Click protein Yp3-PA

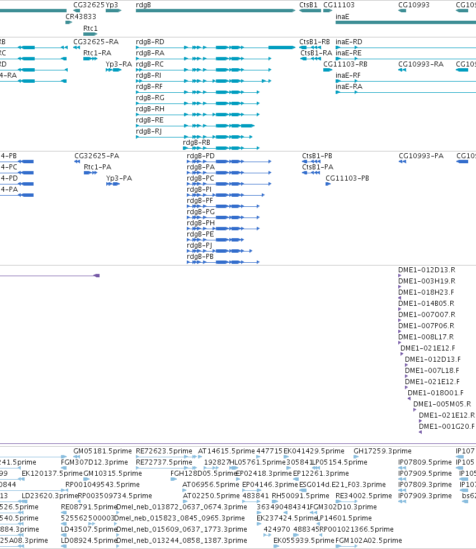pos(119,178)
